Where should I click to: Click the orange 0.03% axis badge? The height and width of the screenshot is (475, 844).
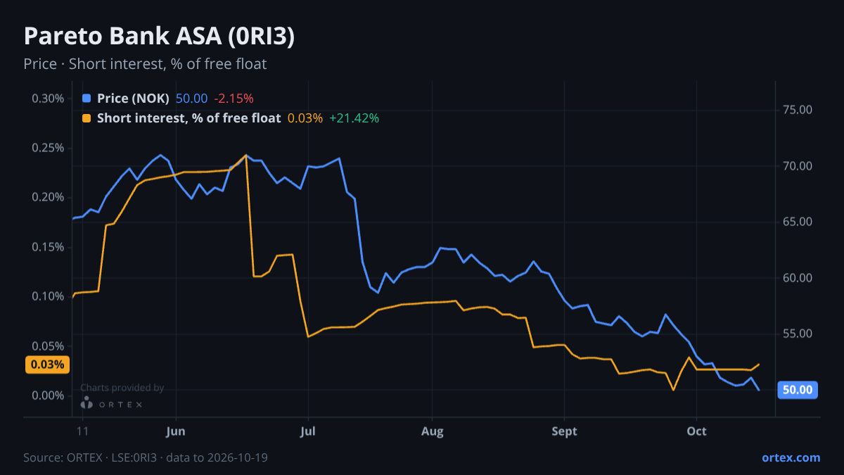[x=47, y=365]
